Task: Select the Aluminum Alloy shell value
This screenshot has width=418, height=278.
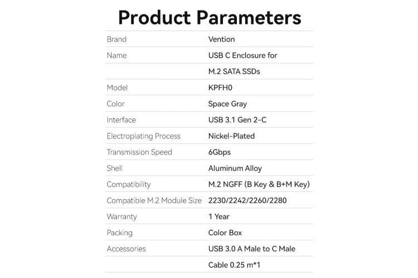Action: tap(235, 168)
